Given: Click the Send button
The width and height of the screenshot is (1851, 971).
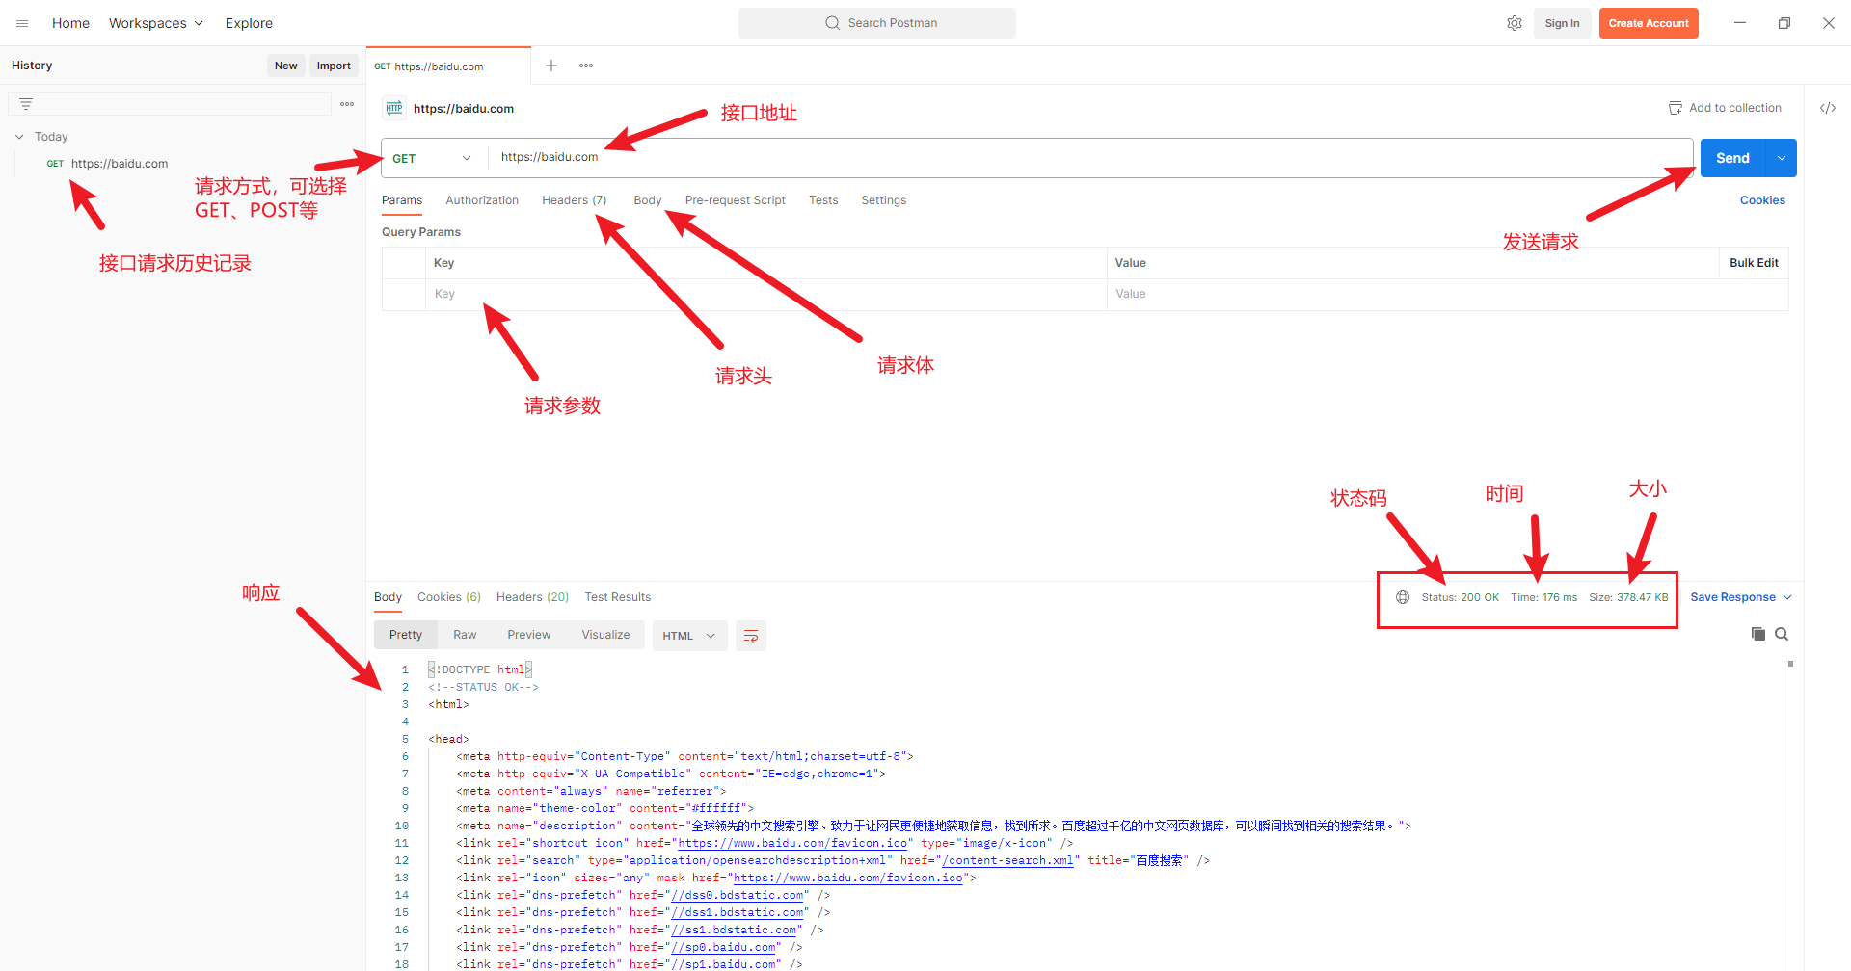Looking at the screenshot, I should pyautogui.click(x=1732, y=158).
